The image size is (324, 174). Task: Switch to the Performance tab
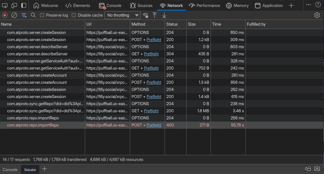204,6
